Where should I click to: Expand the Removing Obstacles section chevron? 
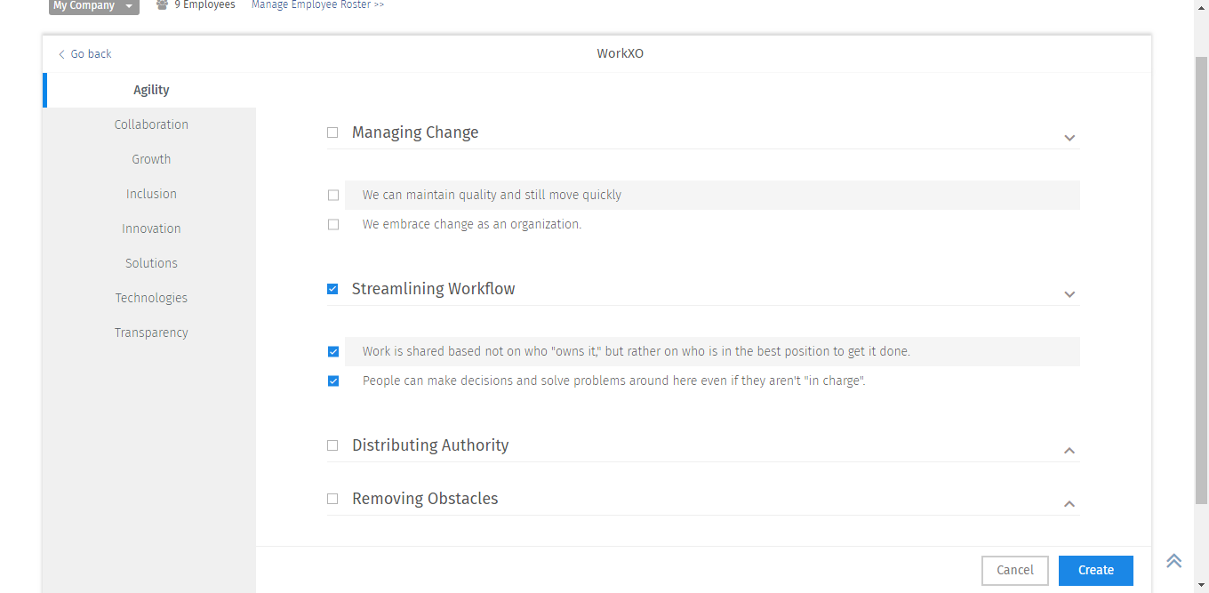click(1069, 504)
